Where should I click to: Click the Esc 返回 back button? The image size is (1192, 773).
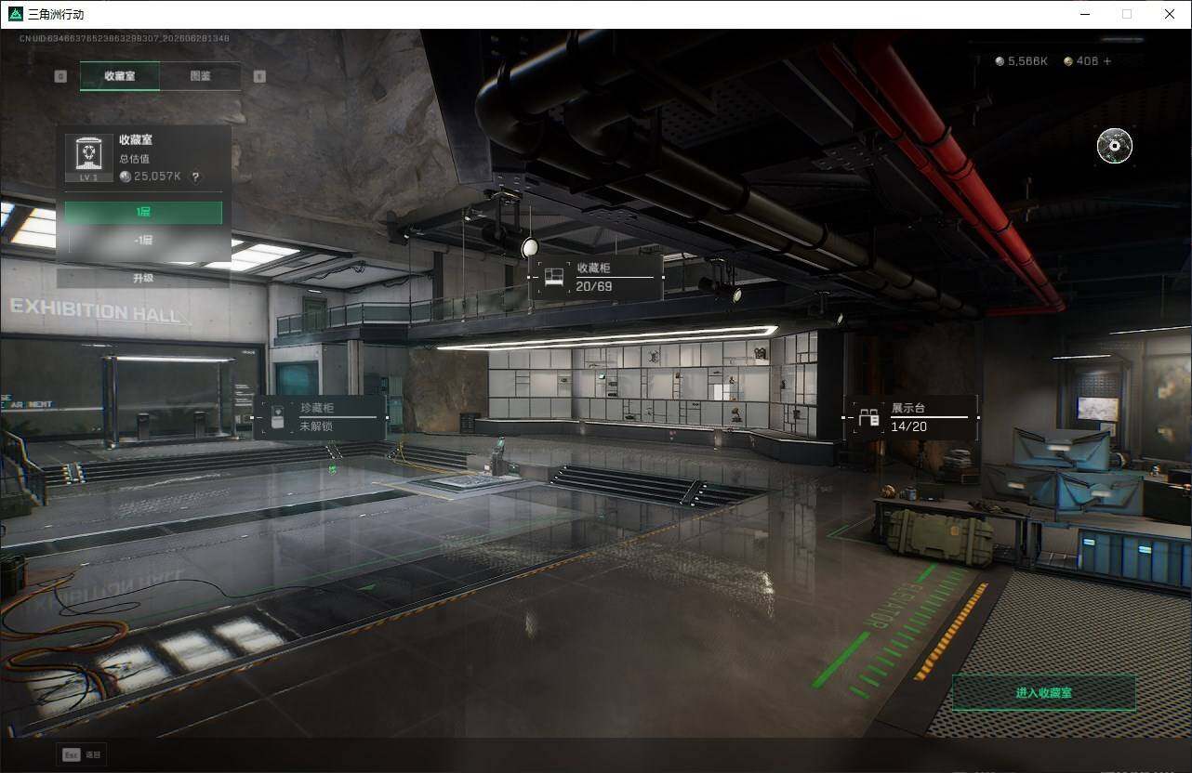point(82,755)
